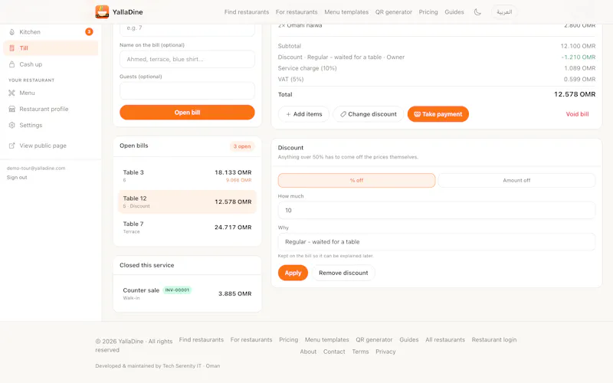Apply the discount
Screen dimensions: 613x383
point(293,273)
